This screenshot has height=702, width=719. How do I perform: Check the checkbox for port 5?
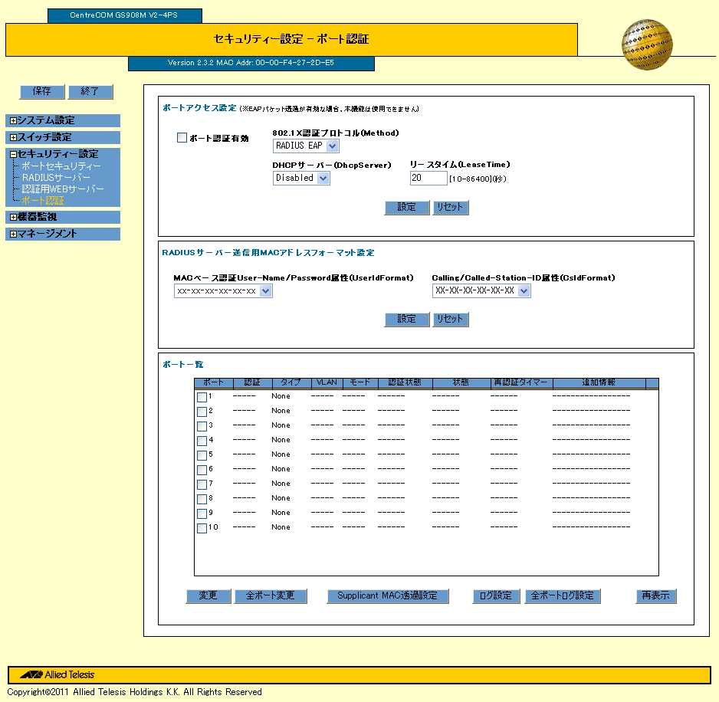[202, 455]
